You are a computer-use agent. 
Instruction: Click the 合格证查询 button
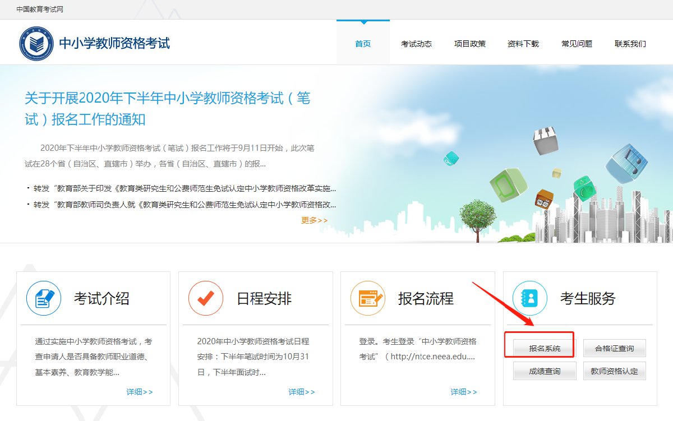point(615,349)
